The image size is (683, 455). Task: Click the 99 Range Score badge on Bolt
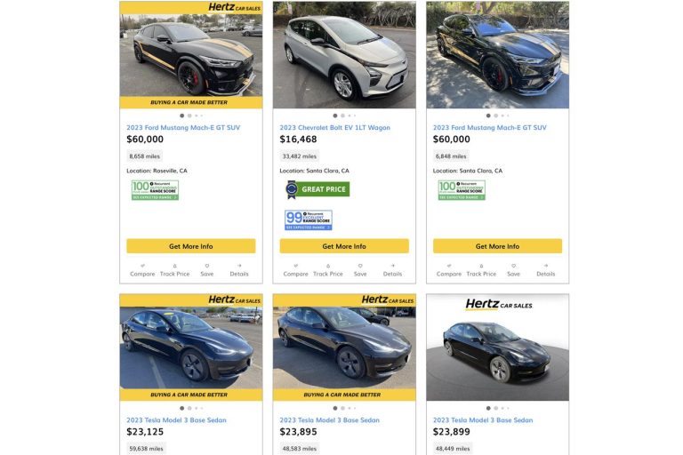309,220
